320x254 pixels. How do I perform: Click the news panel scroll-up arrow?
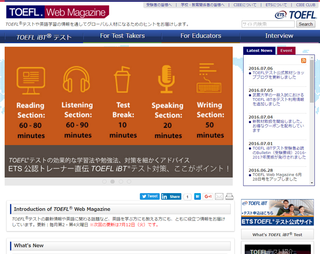tap(312, 58)
